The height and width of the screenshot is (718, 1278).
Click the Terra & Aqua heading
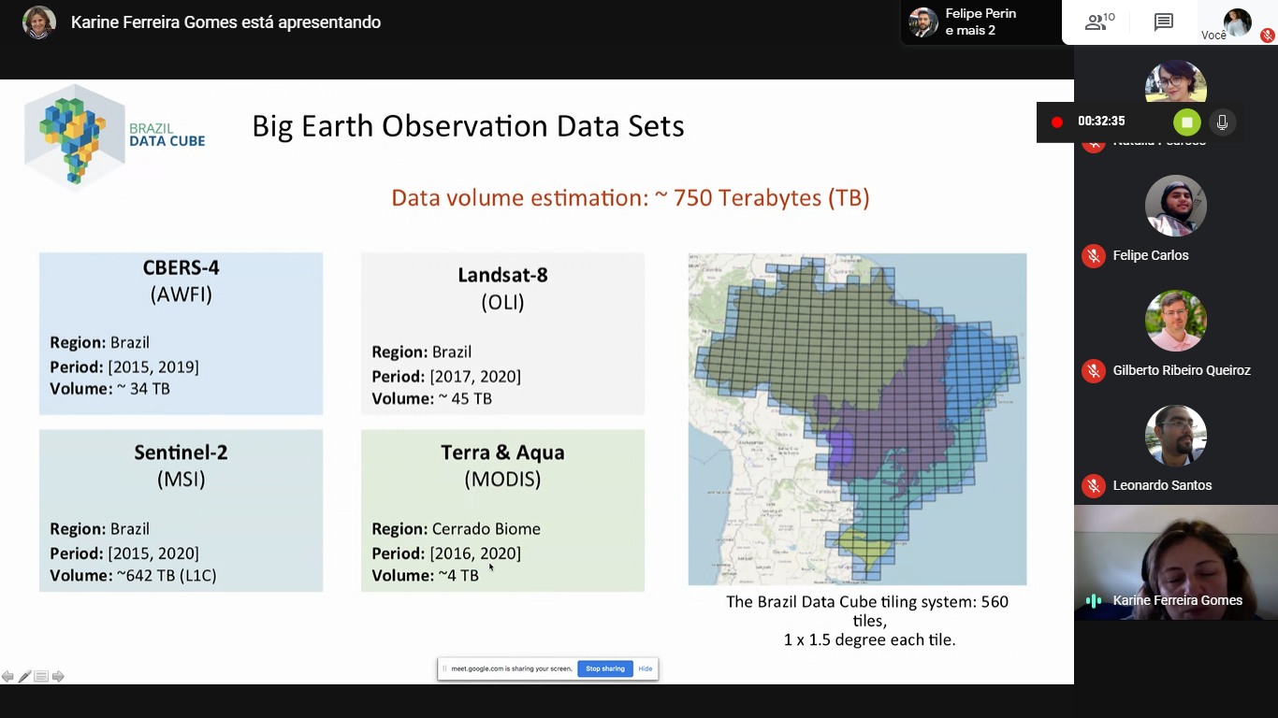pyautogui.click(x=502, y=452)
